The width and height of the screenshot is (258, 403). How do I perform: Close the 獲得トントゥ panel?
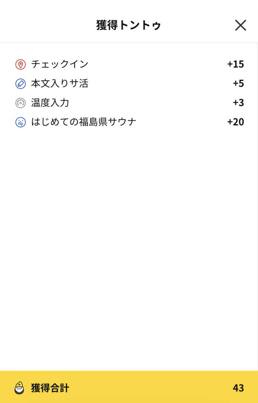[x=240, y=25]
